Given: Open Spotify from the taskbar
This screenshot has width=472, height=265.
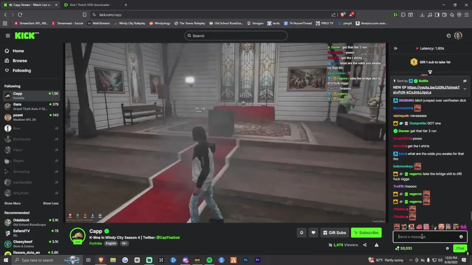Looking at the screenshot, I should [209, 260].
